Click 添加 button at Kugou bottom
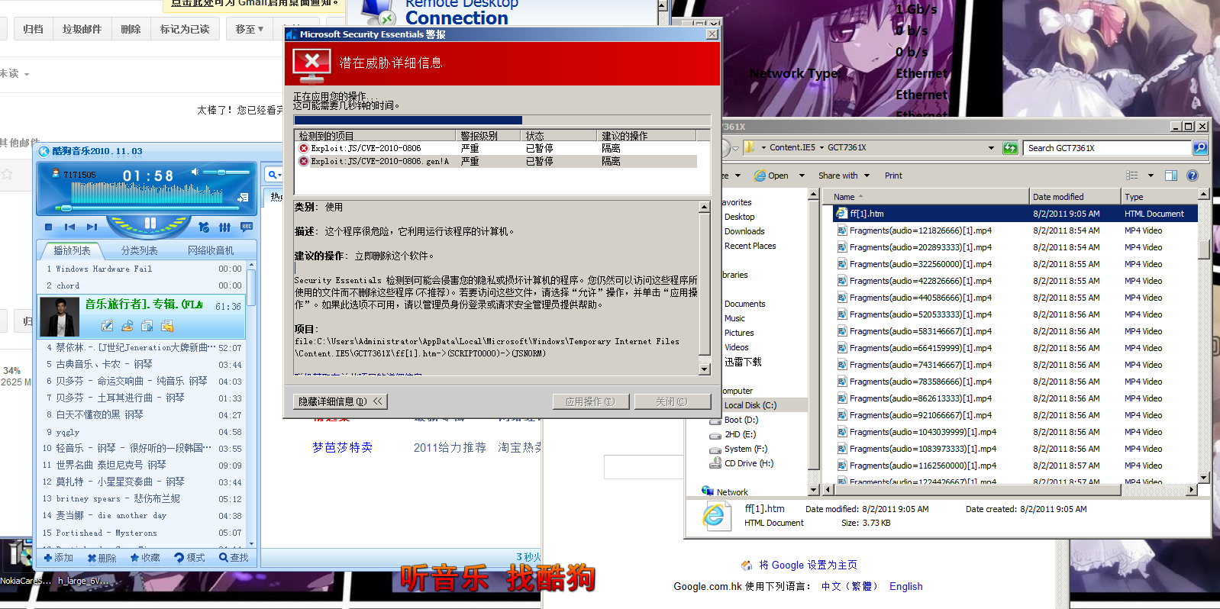 tap(59, 558)
